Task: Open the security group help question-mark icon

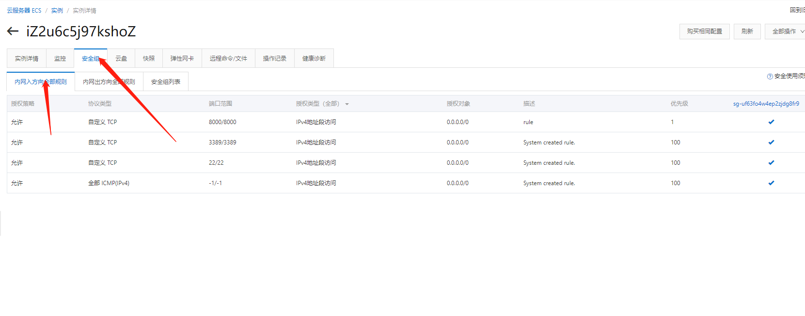Action: [770, 76]
